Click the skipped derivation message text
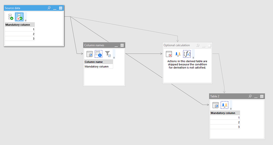Viewport: 273px width, 145px height. tap(187, 64)
